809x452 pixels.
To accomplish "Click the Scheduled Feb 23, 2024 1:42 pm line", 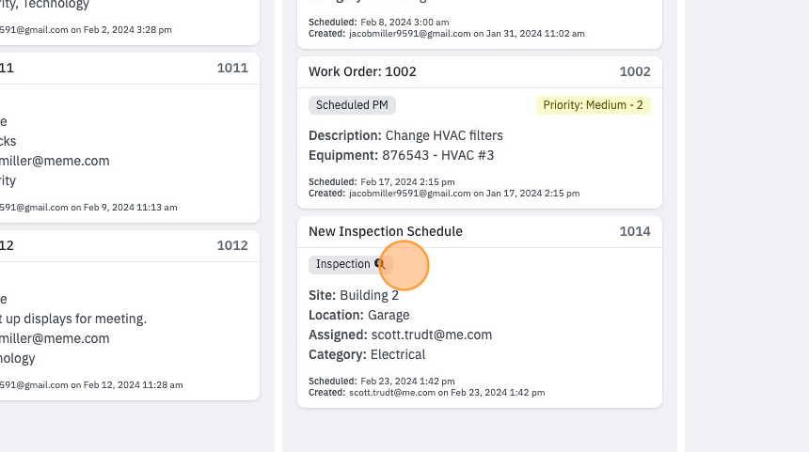I will click(382, 382).
